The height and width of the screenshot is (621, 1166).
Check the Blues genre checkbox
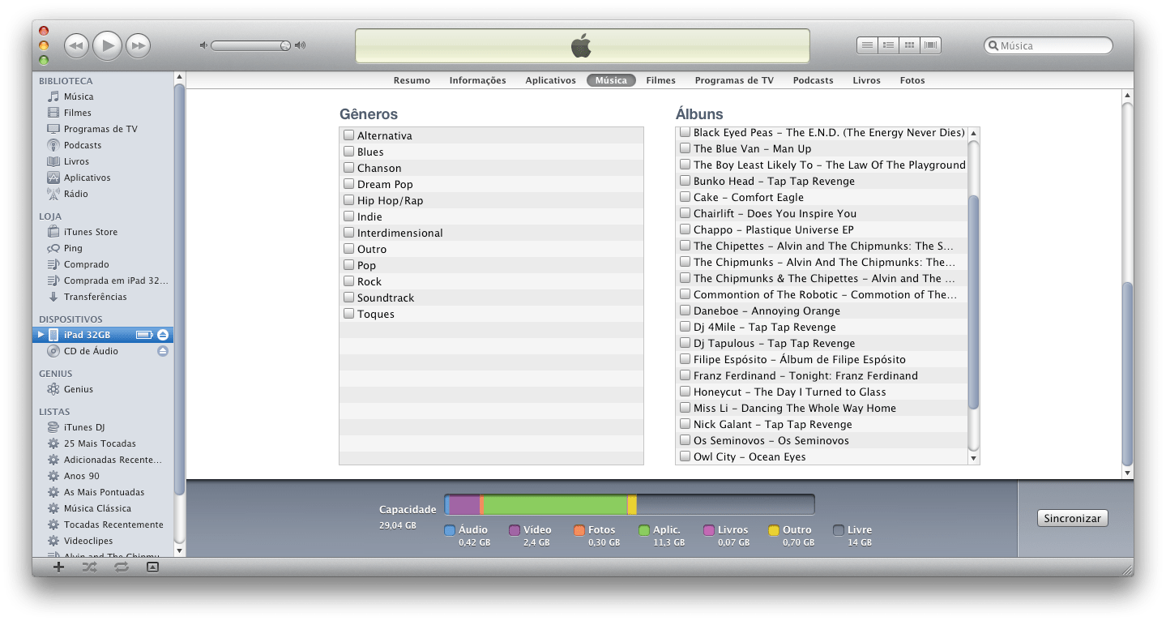[x=348, y=152]
